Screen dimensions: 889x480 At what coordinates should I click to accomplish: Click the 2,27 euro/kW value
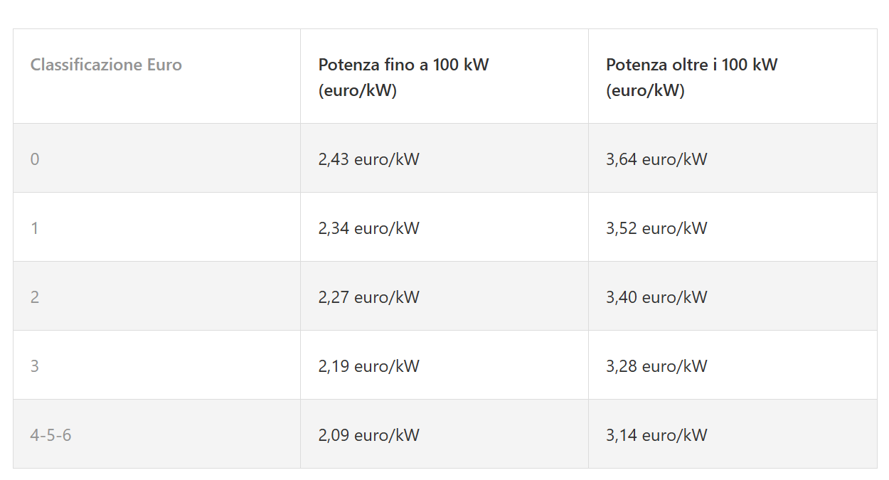(x=368, y=297)
